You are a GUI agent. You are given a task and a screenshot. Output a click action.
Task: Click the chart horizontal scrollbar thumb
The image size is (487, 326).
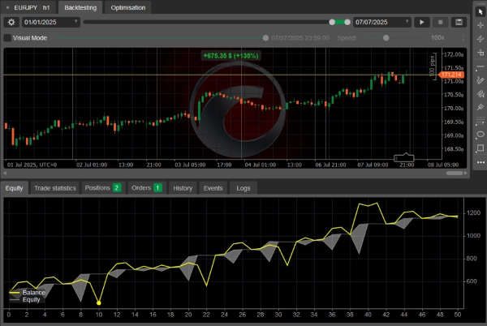[x=455, y=173]
